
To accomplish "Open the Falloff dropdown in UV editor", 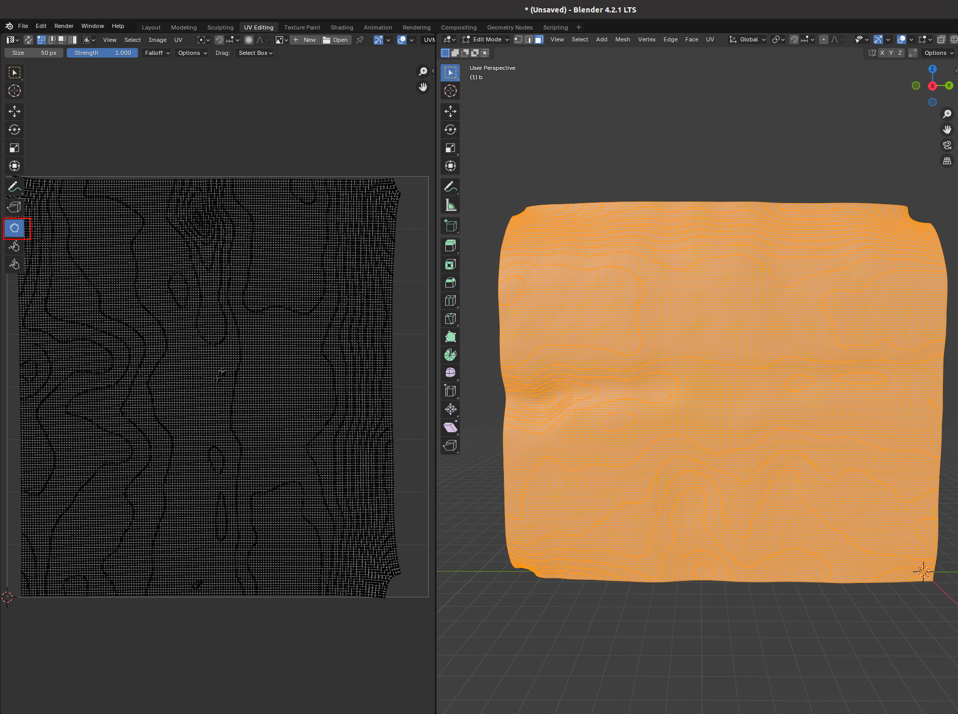I will pos(157,53).
